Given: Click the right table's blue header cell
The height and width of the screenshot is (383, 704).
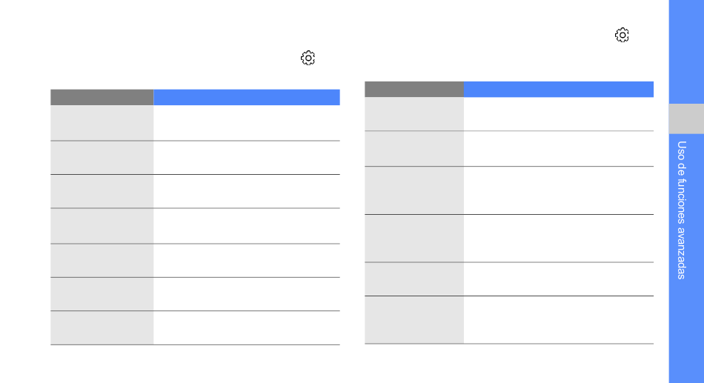Looking at the screenshot, I should coord(558,89).
